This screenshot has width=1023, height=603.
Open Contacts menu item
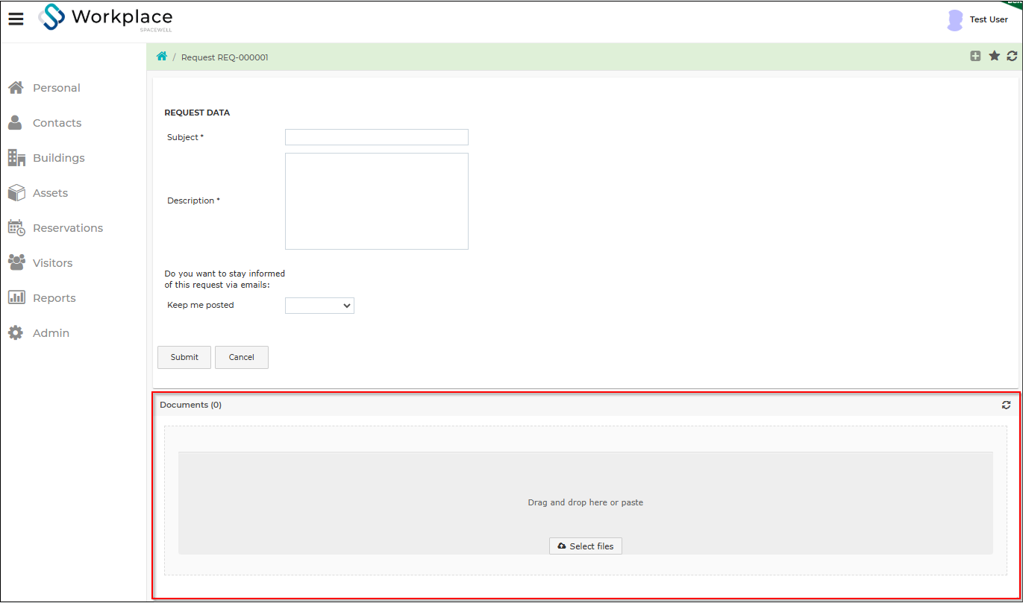(57, 123)
